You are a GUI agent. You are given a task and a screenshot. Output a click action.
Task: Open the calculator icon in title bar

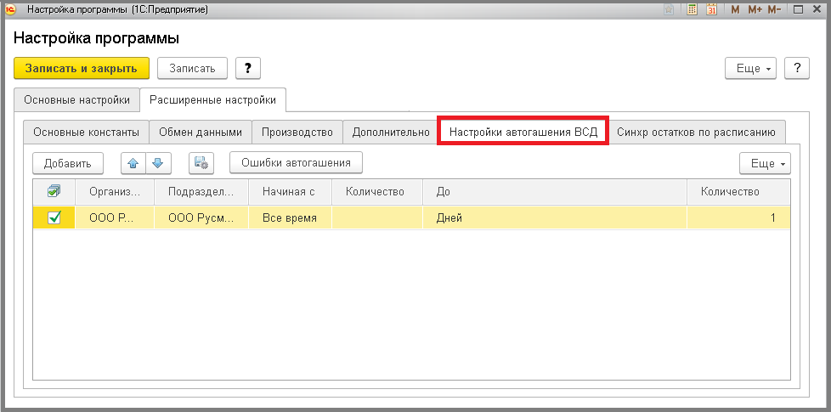point(692,9)
